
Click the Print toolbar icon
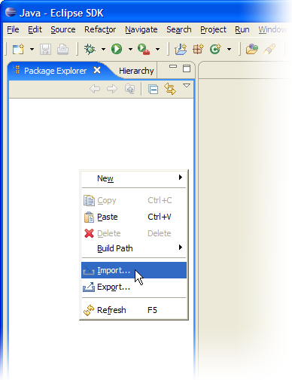[x=62, y=49]
